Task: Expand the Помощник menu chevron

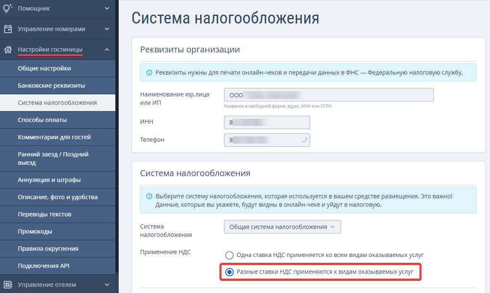Action: pos(107,9)
